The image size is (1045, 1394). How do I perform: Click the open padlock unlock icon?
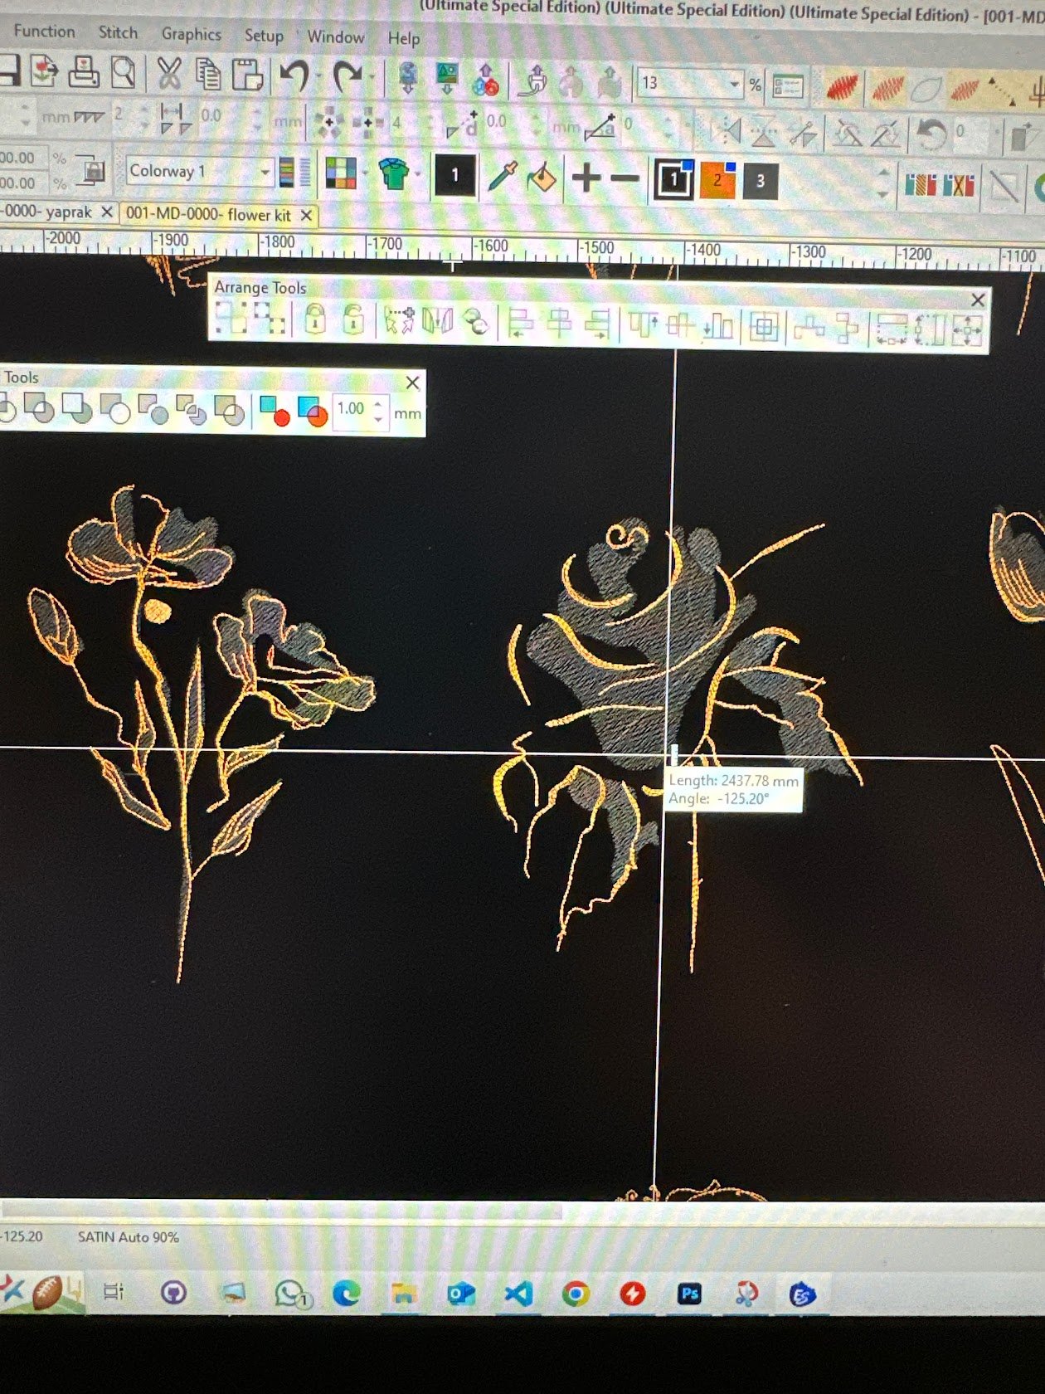tap(353, 319)
